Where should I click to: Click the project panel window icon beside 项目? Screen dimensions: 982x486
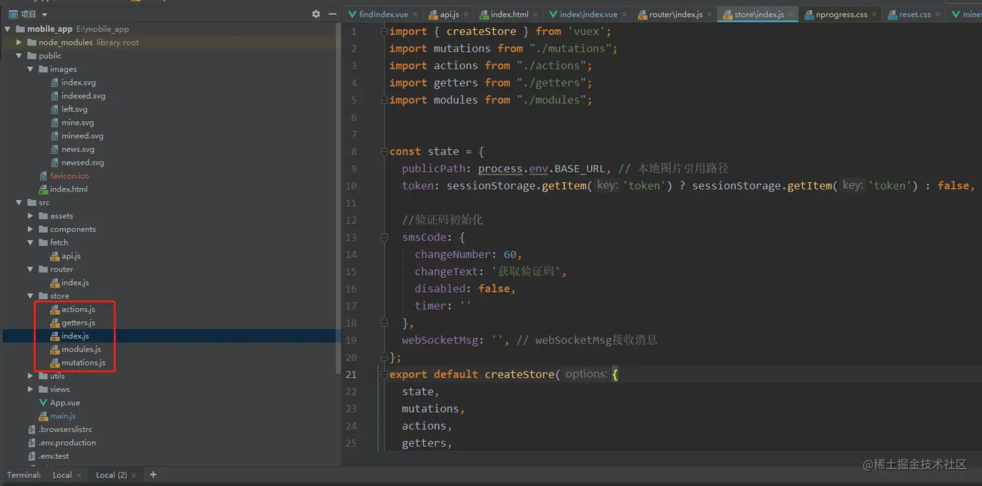coord(12,14)
